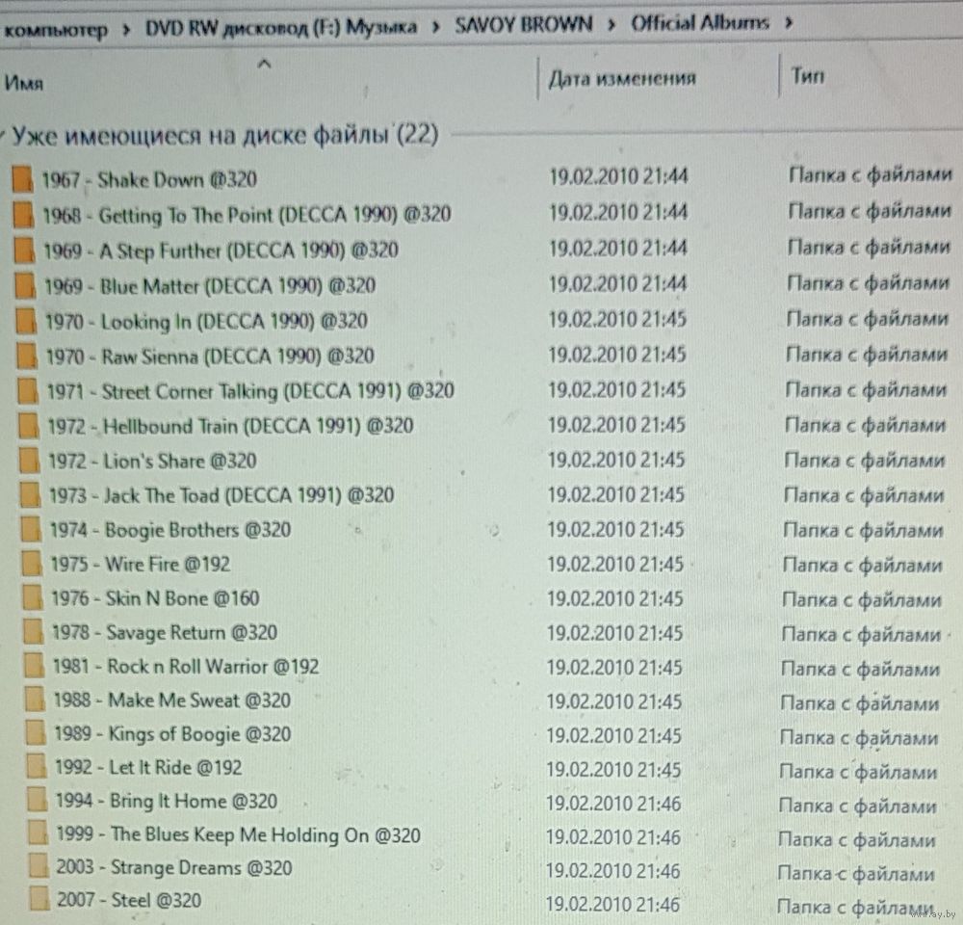Screen dimensions: 963x925
Task: Select 1969 - Blue Matter (DECCA 1990) @320
Action: pyautogui.click(x=210, y=286)
